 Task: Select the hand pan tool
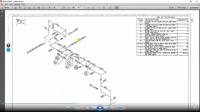pos(117,8)
